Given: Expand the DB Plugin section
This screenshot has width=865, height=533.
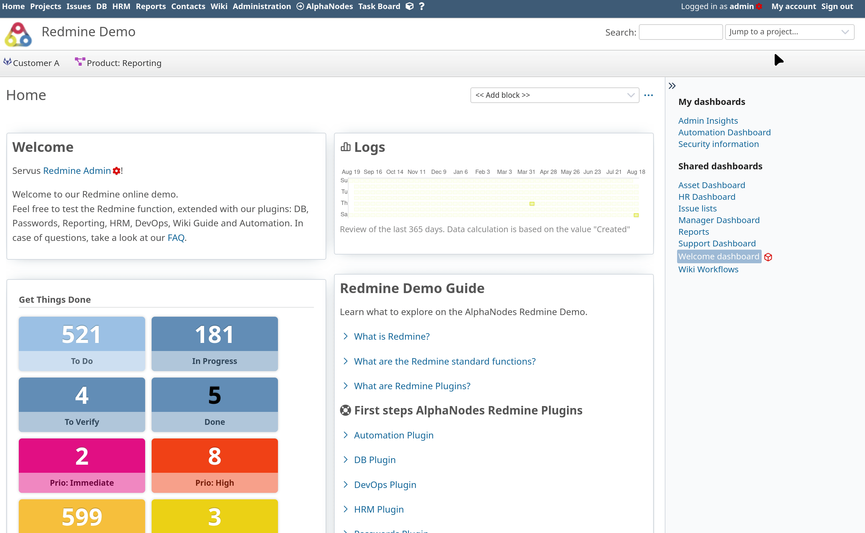Looking at the screenshot, I should 375,460.
